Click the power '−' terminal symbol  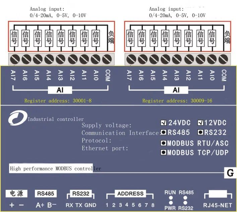[21, 205]
